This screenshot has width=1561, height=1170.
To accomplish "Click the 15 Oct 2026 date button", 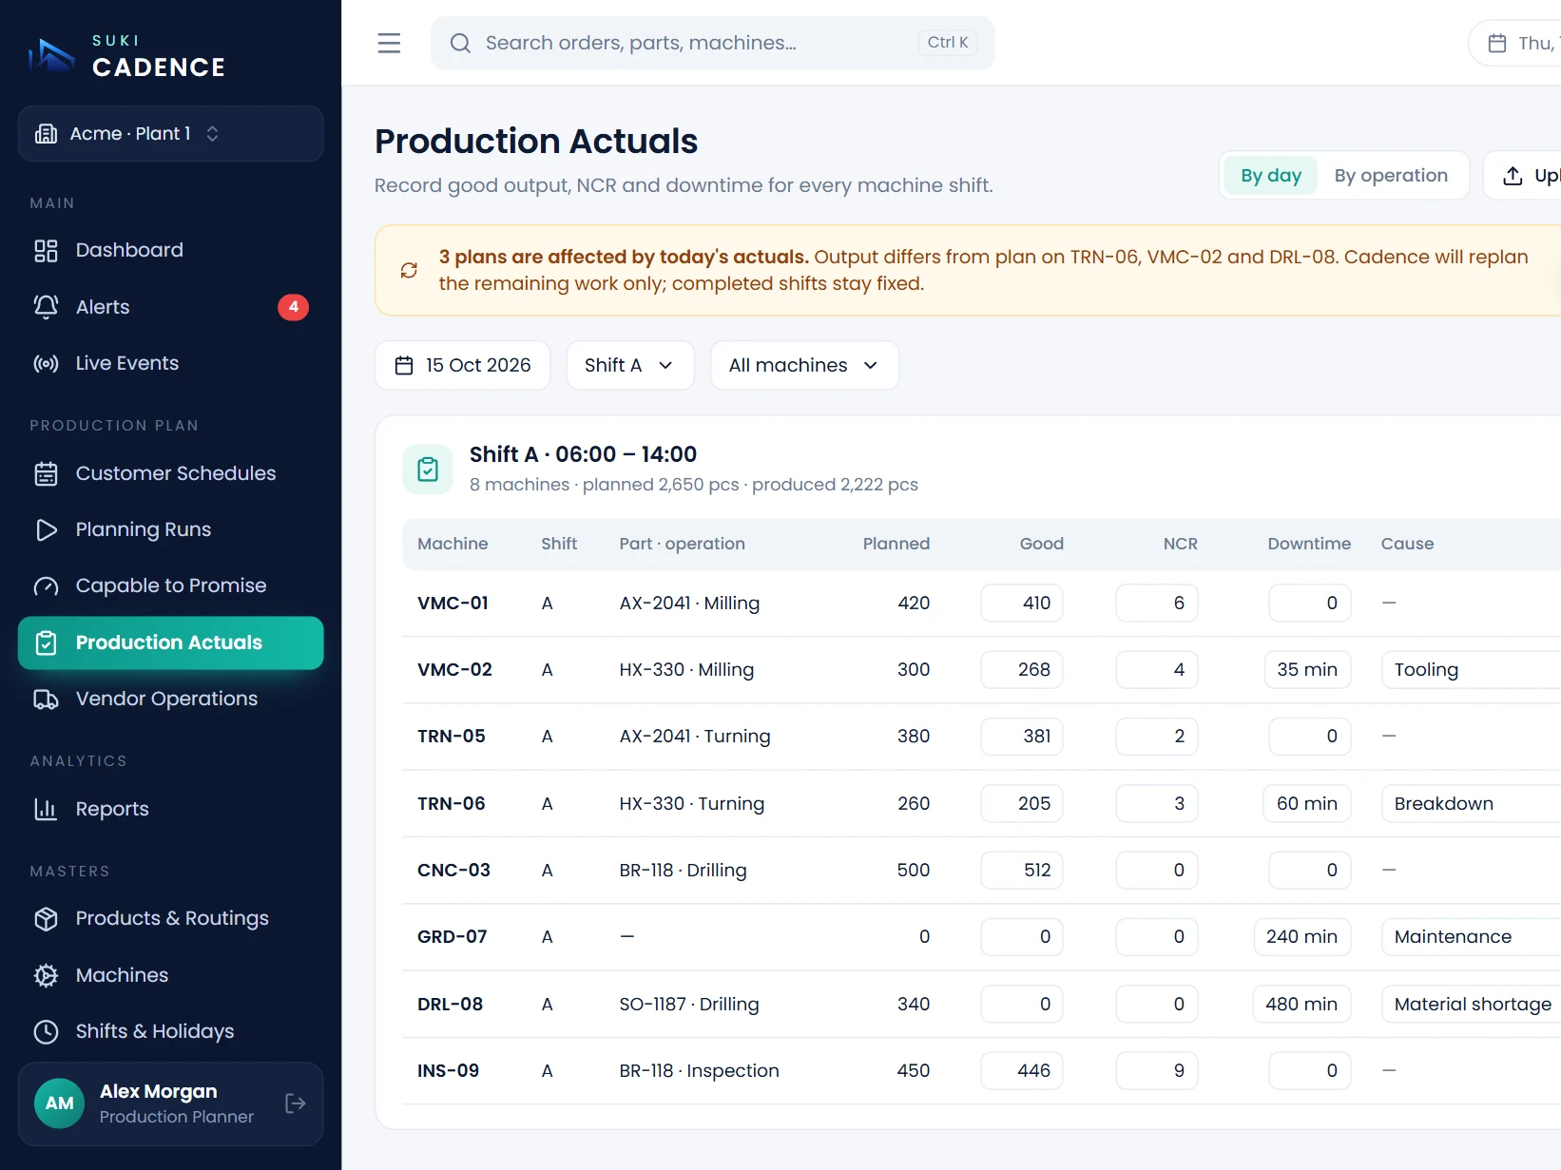I will click(463, 365).
